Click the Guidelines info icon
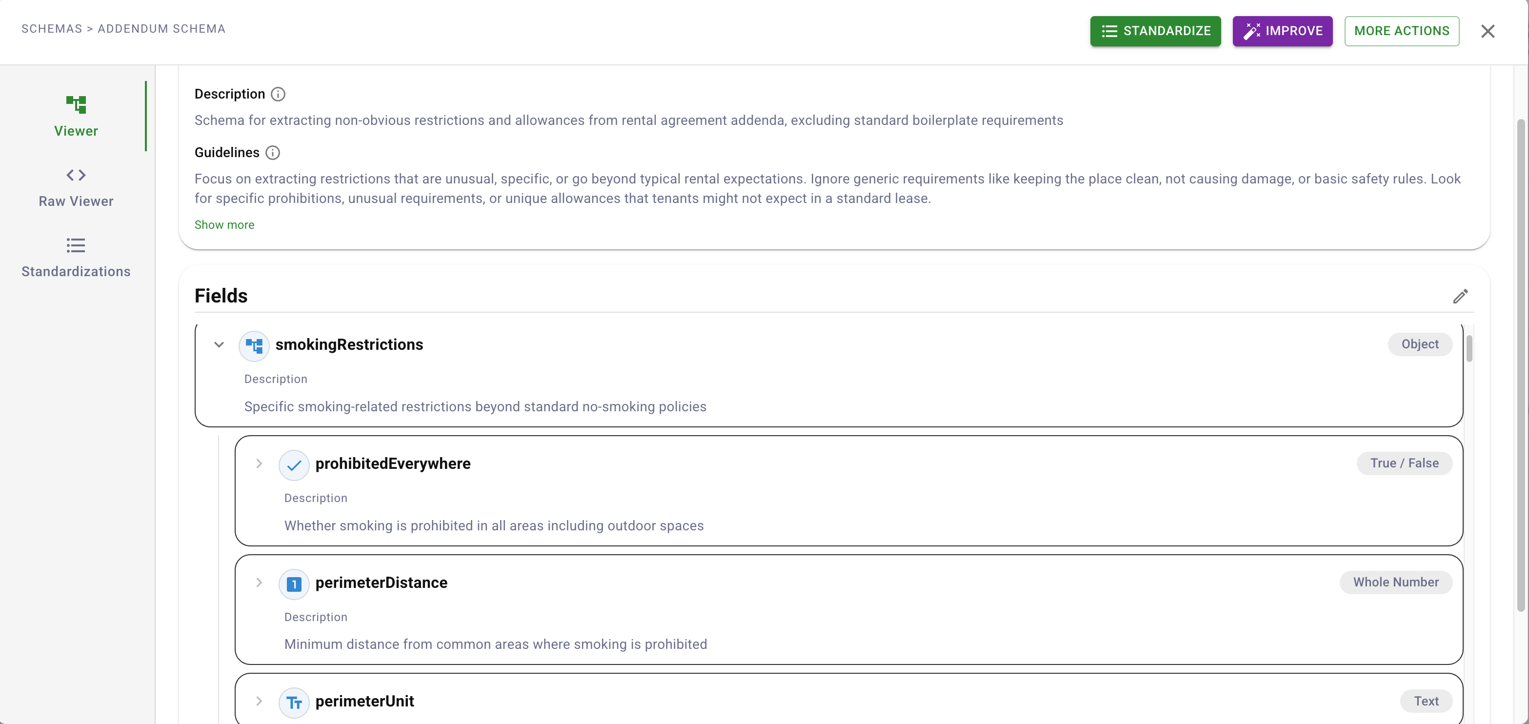The width and height of the screenshot is (1529, 724). [x=272, y=153]
